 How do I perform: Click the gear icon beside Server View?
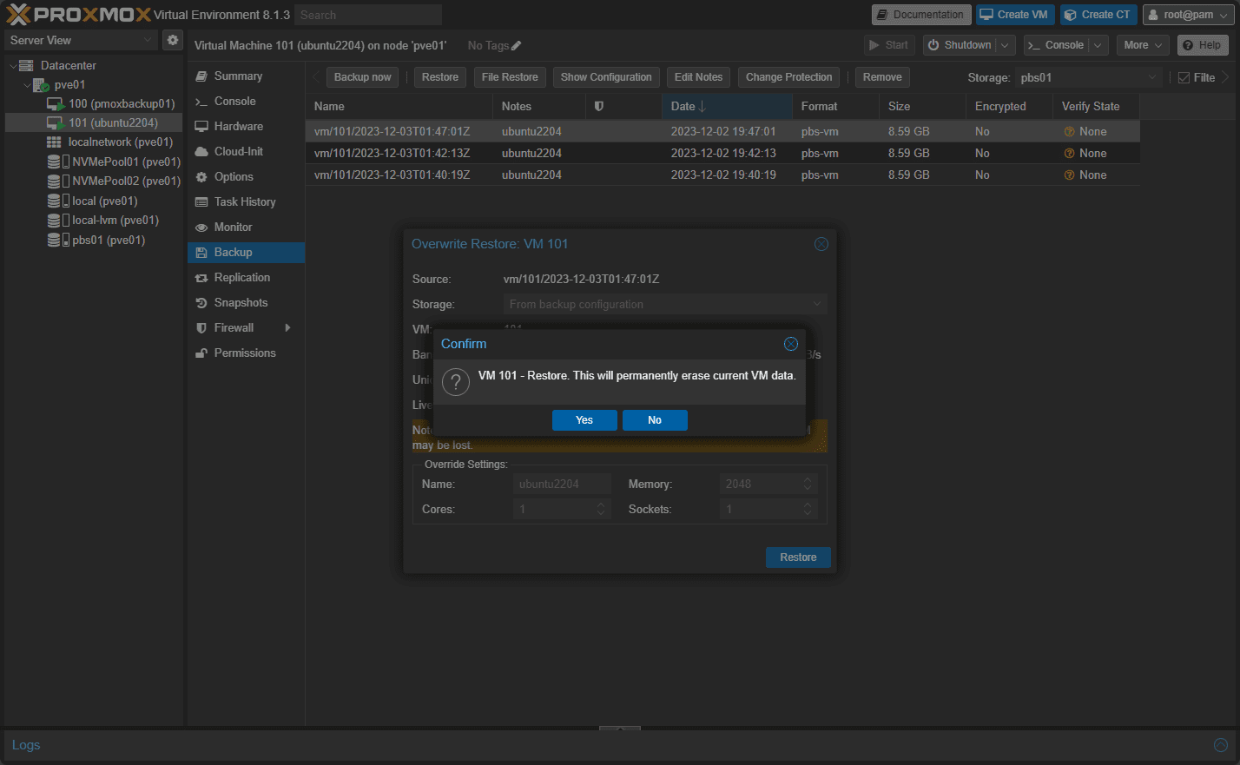(173, 40)
